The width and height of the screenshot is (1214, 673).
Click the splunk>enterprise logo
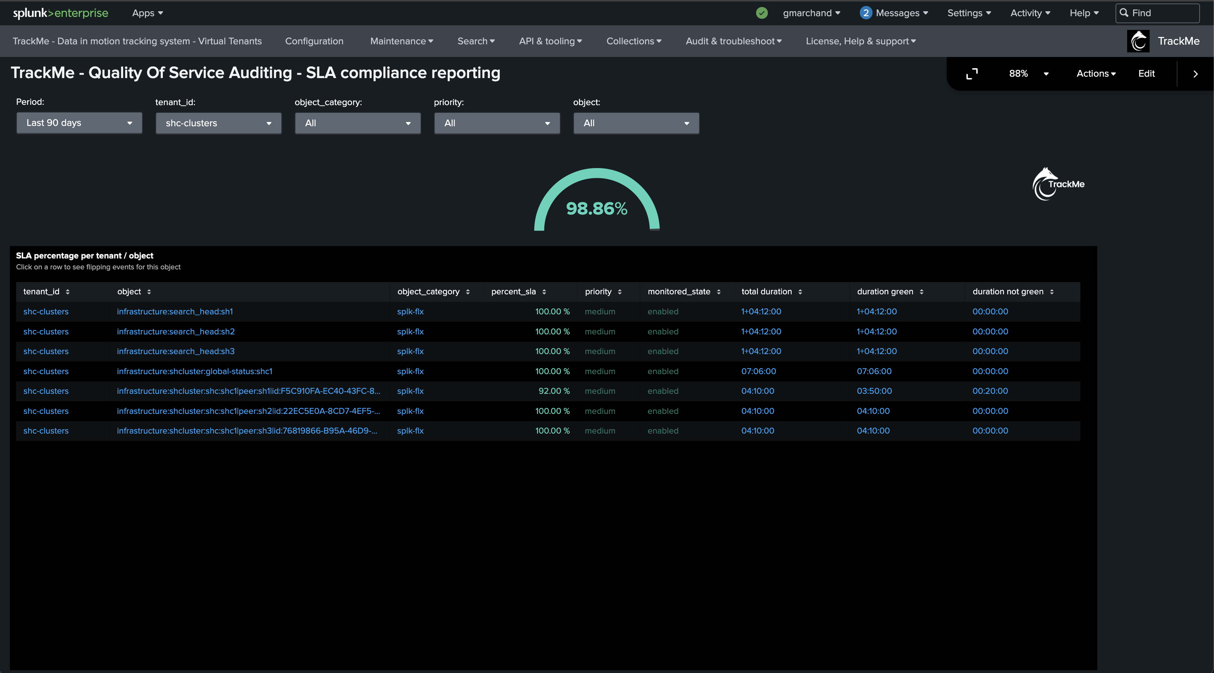tap(60, 13)
